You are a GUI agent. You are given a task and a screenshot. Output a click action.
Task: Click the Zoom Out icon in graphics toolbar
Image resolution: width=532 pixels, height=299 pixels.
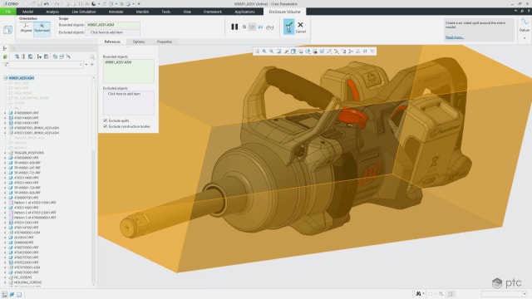coord(272,51)
